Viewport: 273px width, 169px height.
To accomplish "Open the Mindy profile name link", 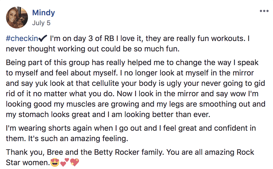I will [44, 13].
